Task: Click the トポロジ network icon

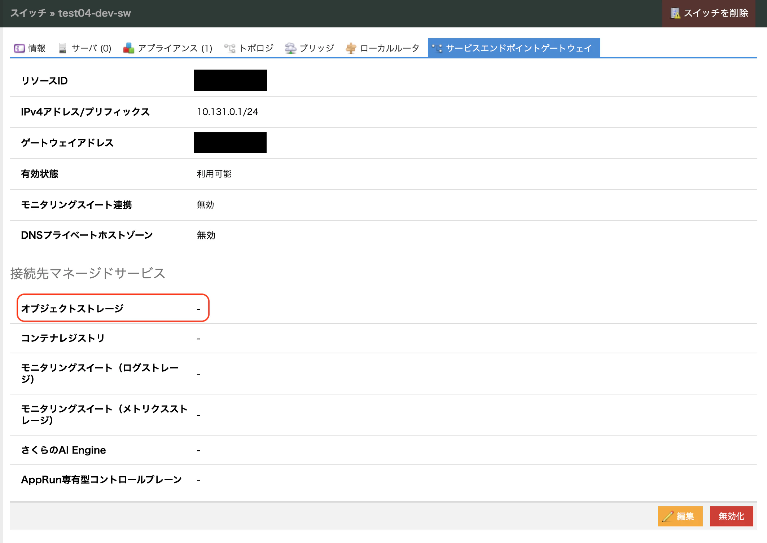Action: pyautogui.click(x=230, y=48)
